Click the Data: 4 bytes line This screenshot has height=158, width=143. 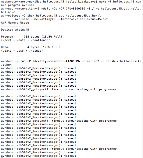(x=31, y=47)
